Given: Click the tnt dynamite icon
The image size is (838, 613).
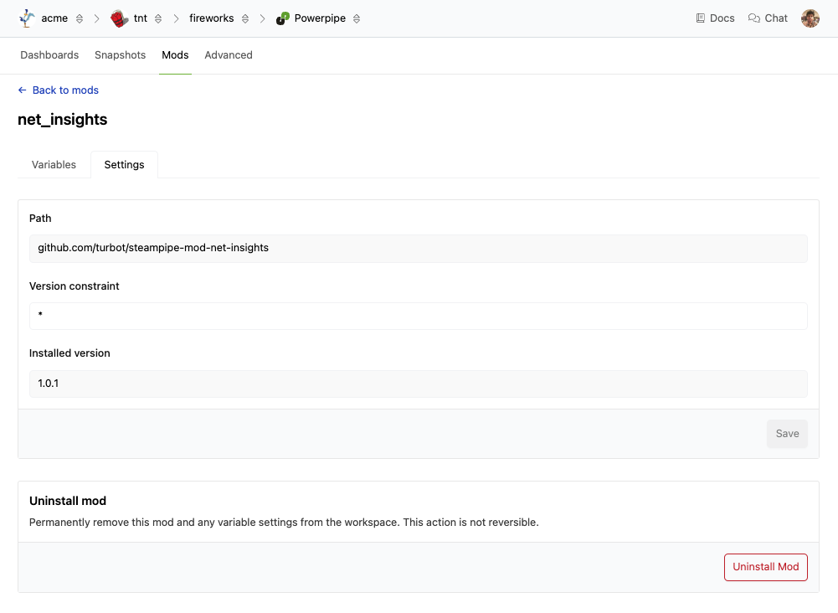Looking at the screenshot, I should pos(120,18).
